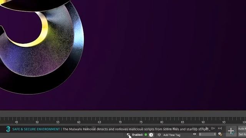This screenshot has width=246, height=138.
Task: Click frame 75 on the timeline ruler
Action: 141,122
